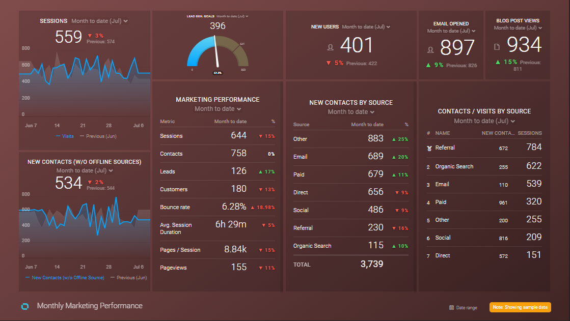Click the Databox logo icon

[25, 306]
